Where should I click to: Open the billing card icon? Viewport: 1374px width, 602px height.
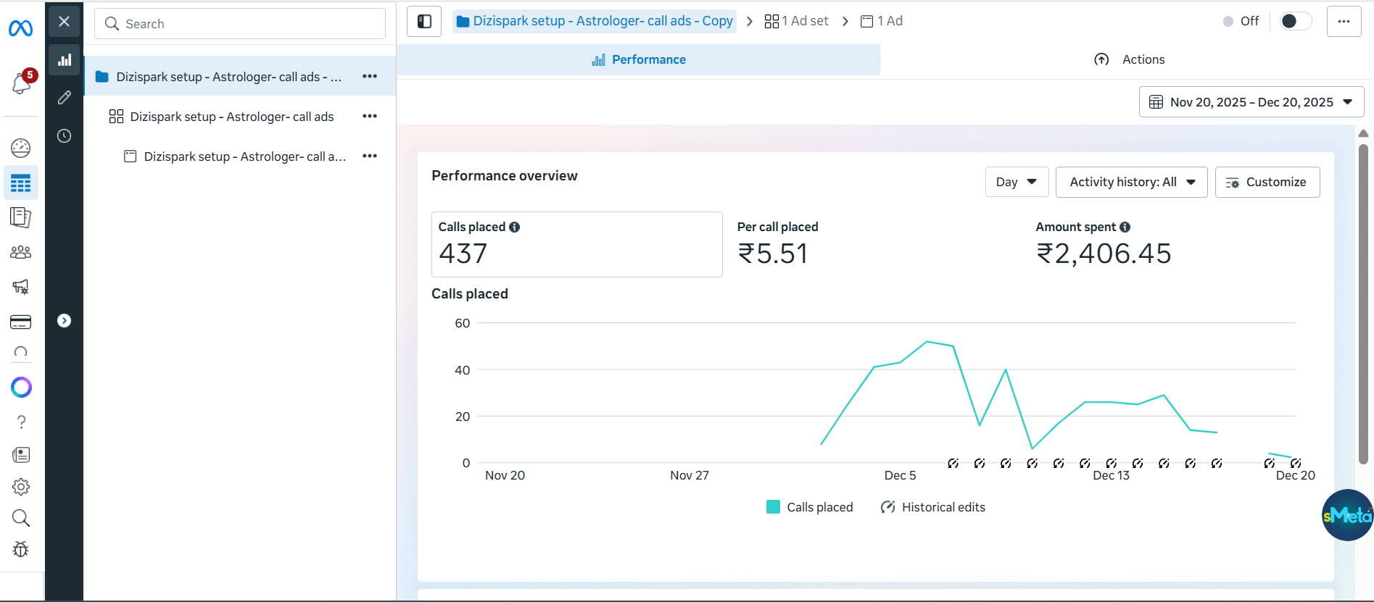pyautogui.click(x=21, y=322)
